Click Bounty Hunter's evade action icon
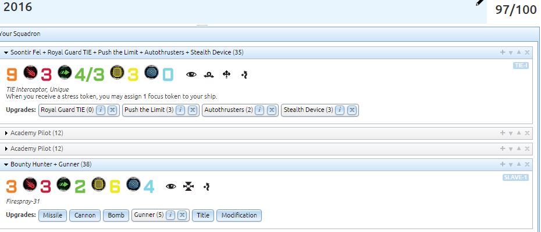This screenshot has height=232, width=541. click(207, 187)
